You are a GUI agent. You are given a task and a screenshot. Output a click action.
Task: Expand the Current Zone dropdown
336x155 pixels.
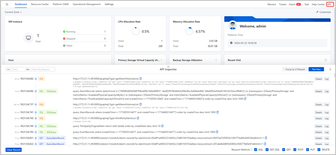coord(13,12)
